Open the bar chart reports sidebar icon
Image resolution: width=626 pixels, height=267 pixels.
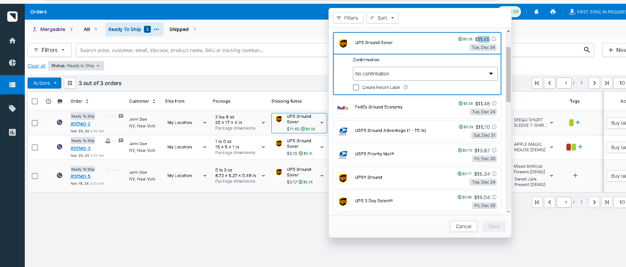[x=12, y=132]
